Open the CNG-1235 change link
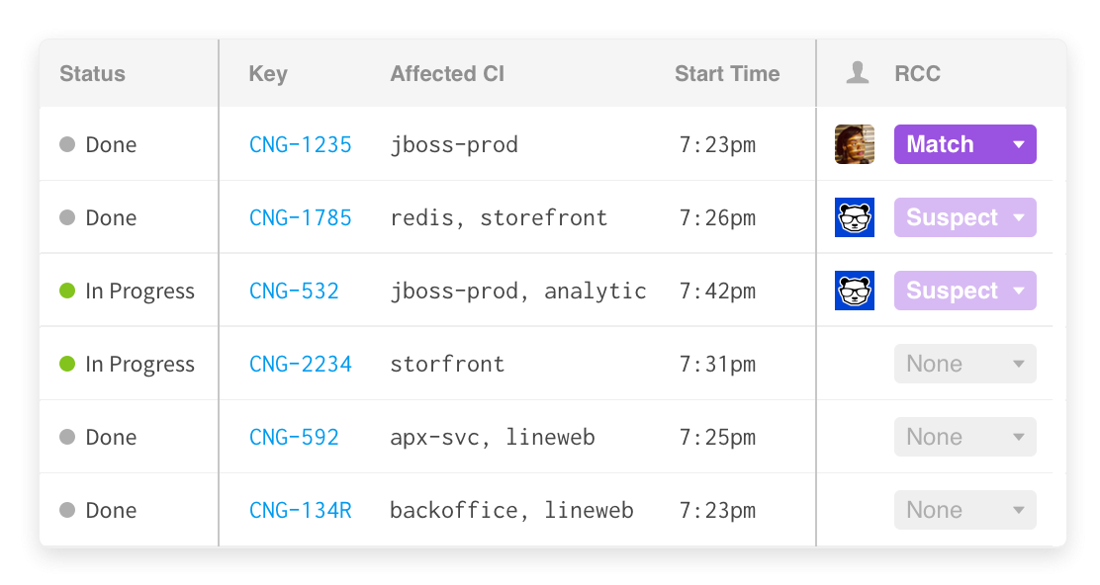 [x=301, y=144]
